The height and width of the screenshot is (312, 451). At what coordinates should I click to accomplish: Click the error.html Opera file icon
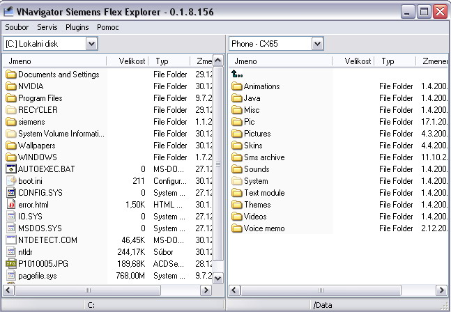coord(11,205)
